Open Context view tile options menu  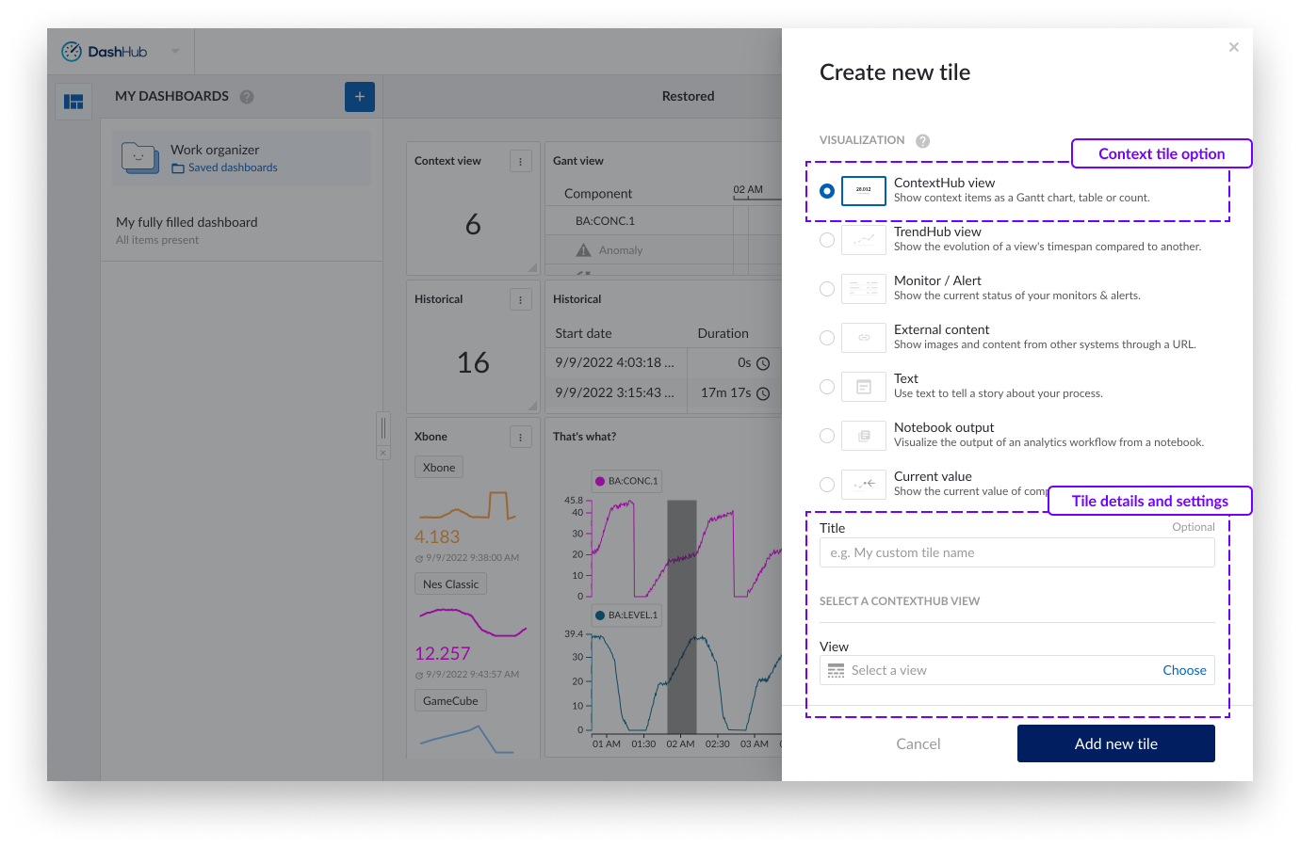520,162
